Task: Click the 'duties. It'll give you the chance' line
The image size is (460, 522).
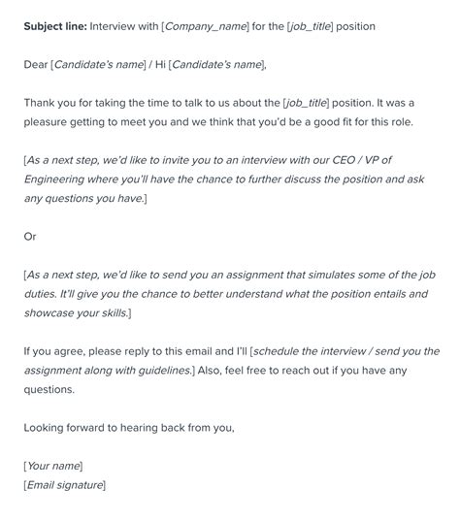Action: point(226,294)
